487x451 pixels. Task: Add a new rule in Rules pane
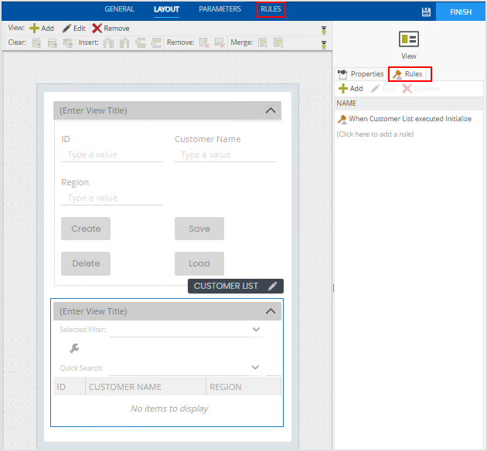[x=350, y=89]
